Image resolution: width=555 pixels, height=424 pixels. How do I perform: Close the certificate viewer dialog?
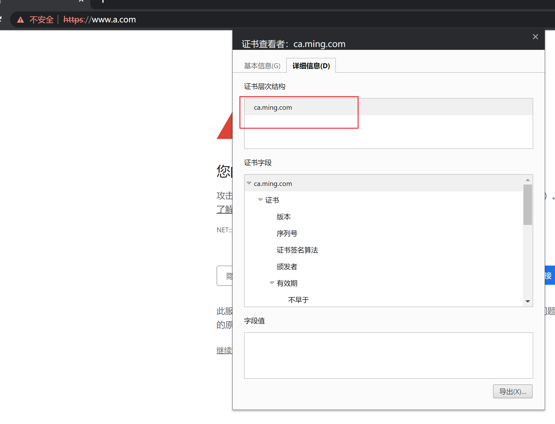click(x=535, y=37)
